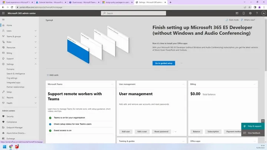267x150 pixels.
Task: Click Add cards link
Action: point(53,75)
